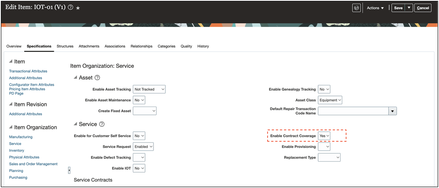Open the Inventory link
This screenshot has width=439, height=188.
point(16,151)
